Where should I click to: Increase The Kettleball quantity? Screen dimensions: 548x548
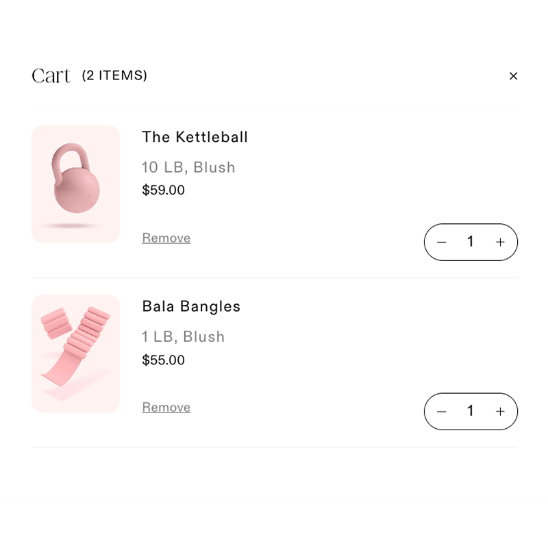point(500,242)
